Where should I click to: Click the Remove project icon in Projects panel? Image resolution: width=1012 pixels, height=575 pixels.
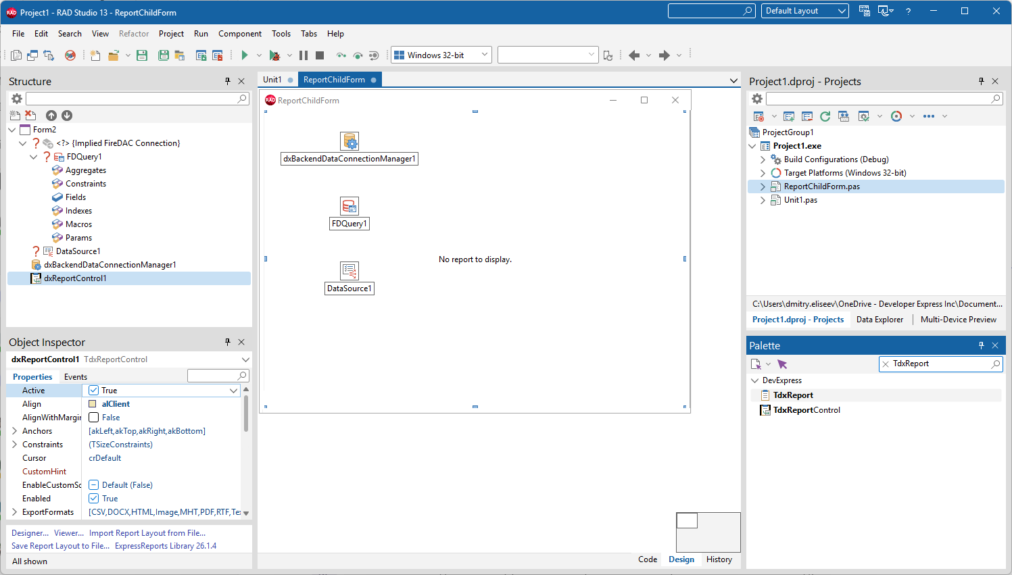(806, 116)
